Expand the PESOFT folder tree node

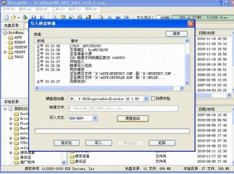click(x=5, y=52)
